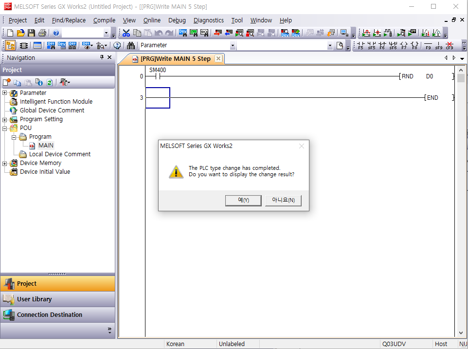Pin the Navigation panel
This screenshot has height=349, width=468.
pyautogui.click(x=102, y=57)
